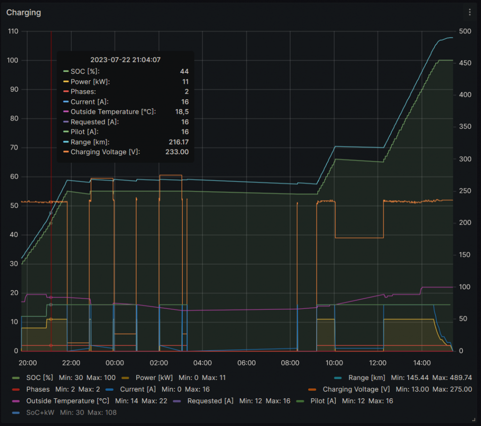The width and height of the screenshot is (481, 426).
Task: Click the tooltip SOC value 44
Action: pos(184,71)
